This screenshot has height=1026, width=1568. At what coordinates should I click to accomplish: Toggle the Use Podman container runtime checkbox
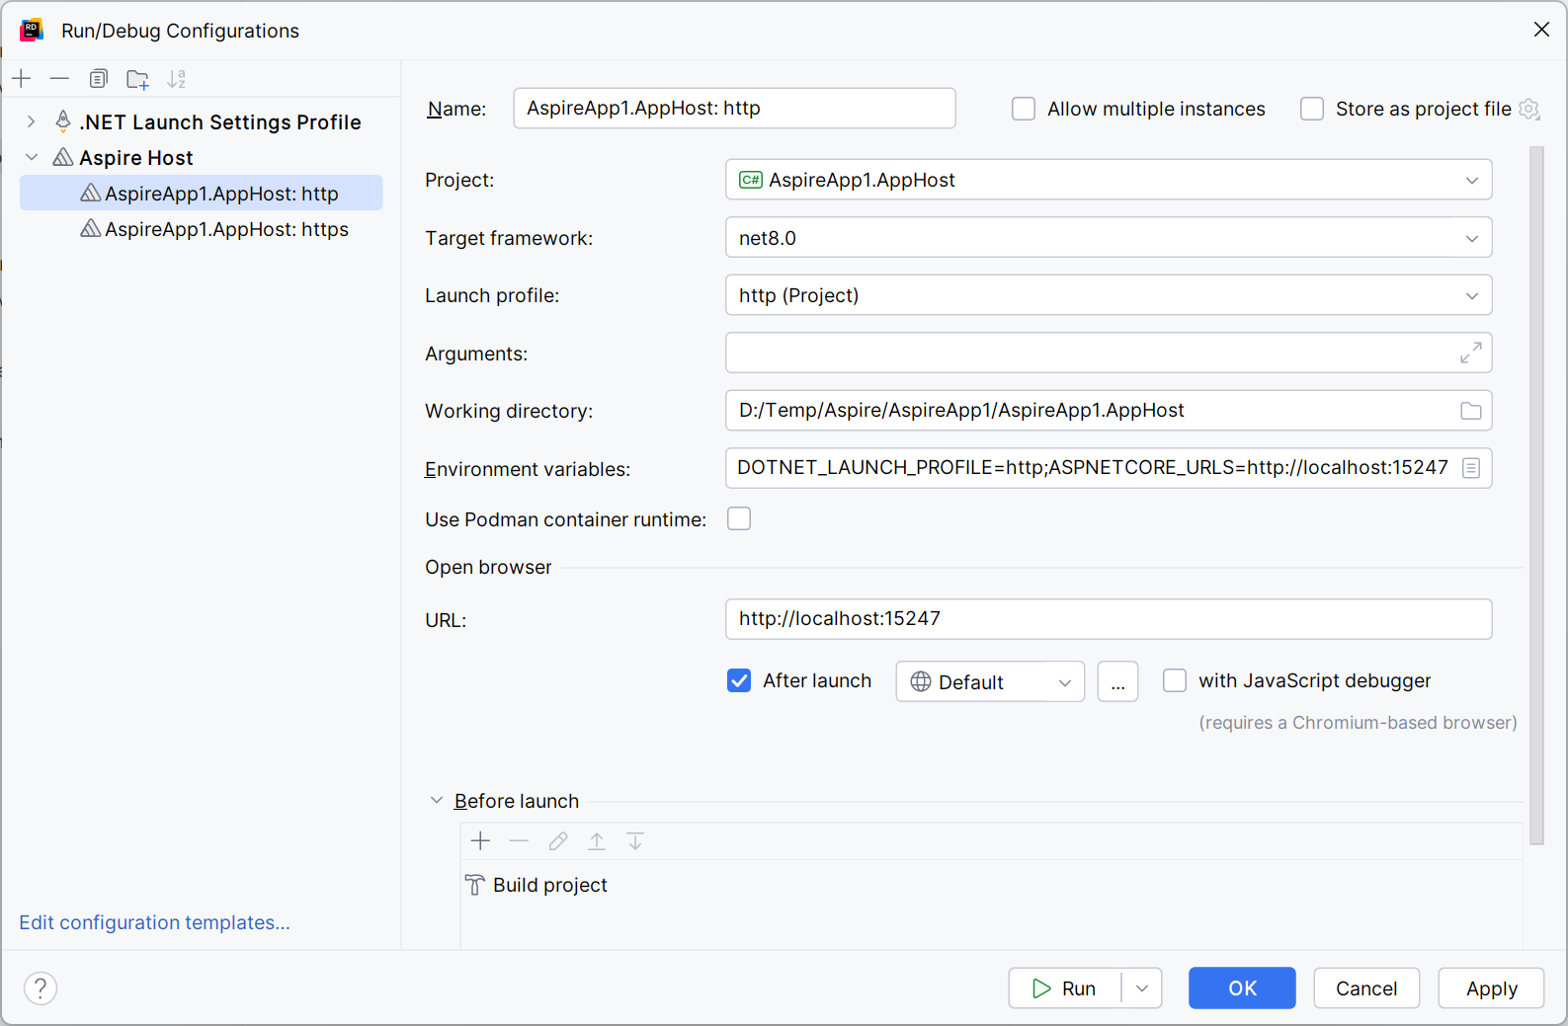[x=739, y=519]
